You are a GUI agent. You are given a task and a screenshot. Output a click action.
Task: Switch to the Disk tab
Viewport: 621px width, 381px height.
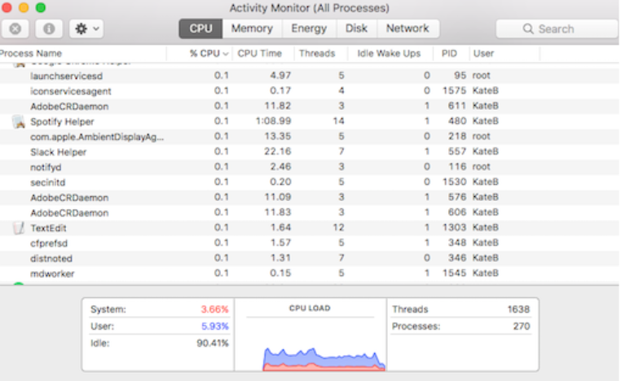(356, 28)
